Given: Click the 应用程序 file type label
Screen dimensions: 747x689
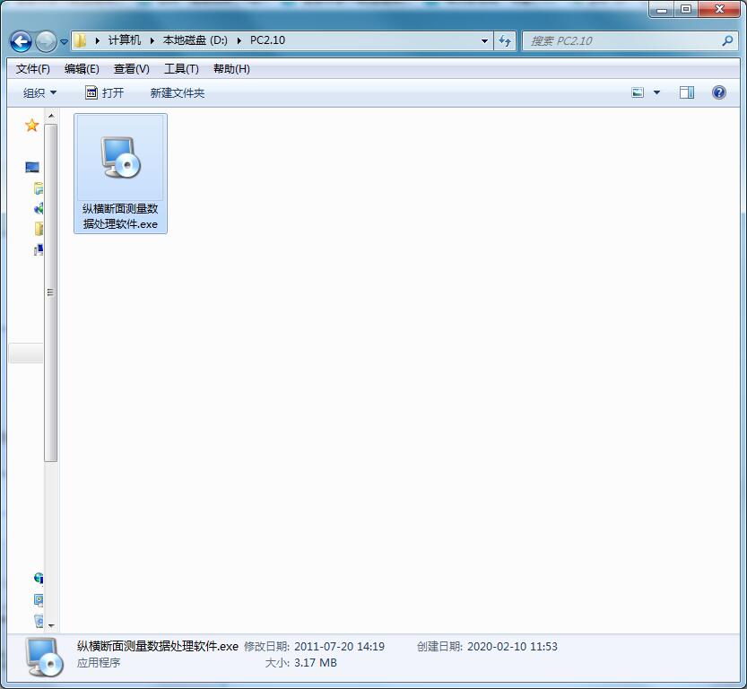Looking at the screenshot, I should pos(99,662).
